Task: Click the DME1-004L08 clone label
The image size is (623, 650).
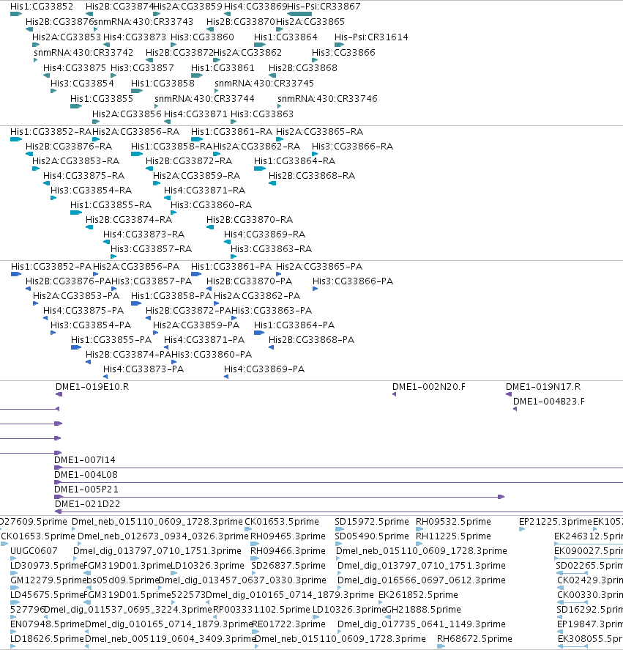Action: 86,475
